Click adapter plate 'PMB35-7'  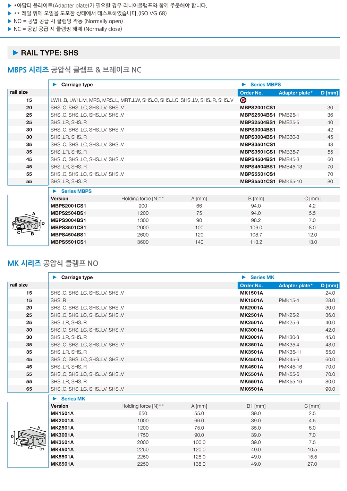point(289,152)
